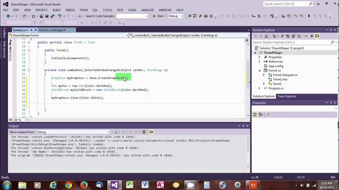Switch to the Team Explorer tab

pyautogui.click(x=287, y=96)
